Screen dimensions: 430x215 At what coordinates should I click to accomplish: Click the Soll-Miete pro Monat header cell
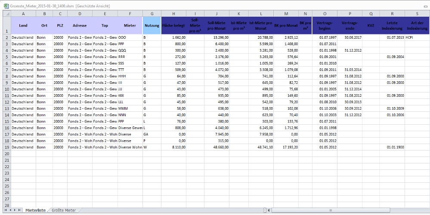(x=217, y=25)
